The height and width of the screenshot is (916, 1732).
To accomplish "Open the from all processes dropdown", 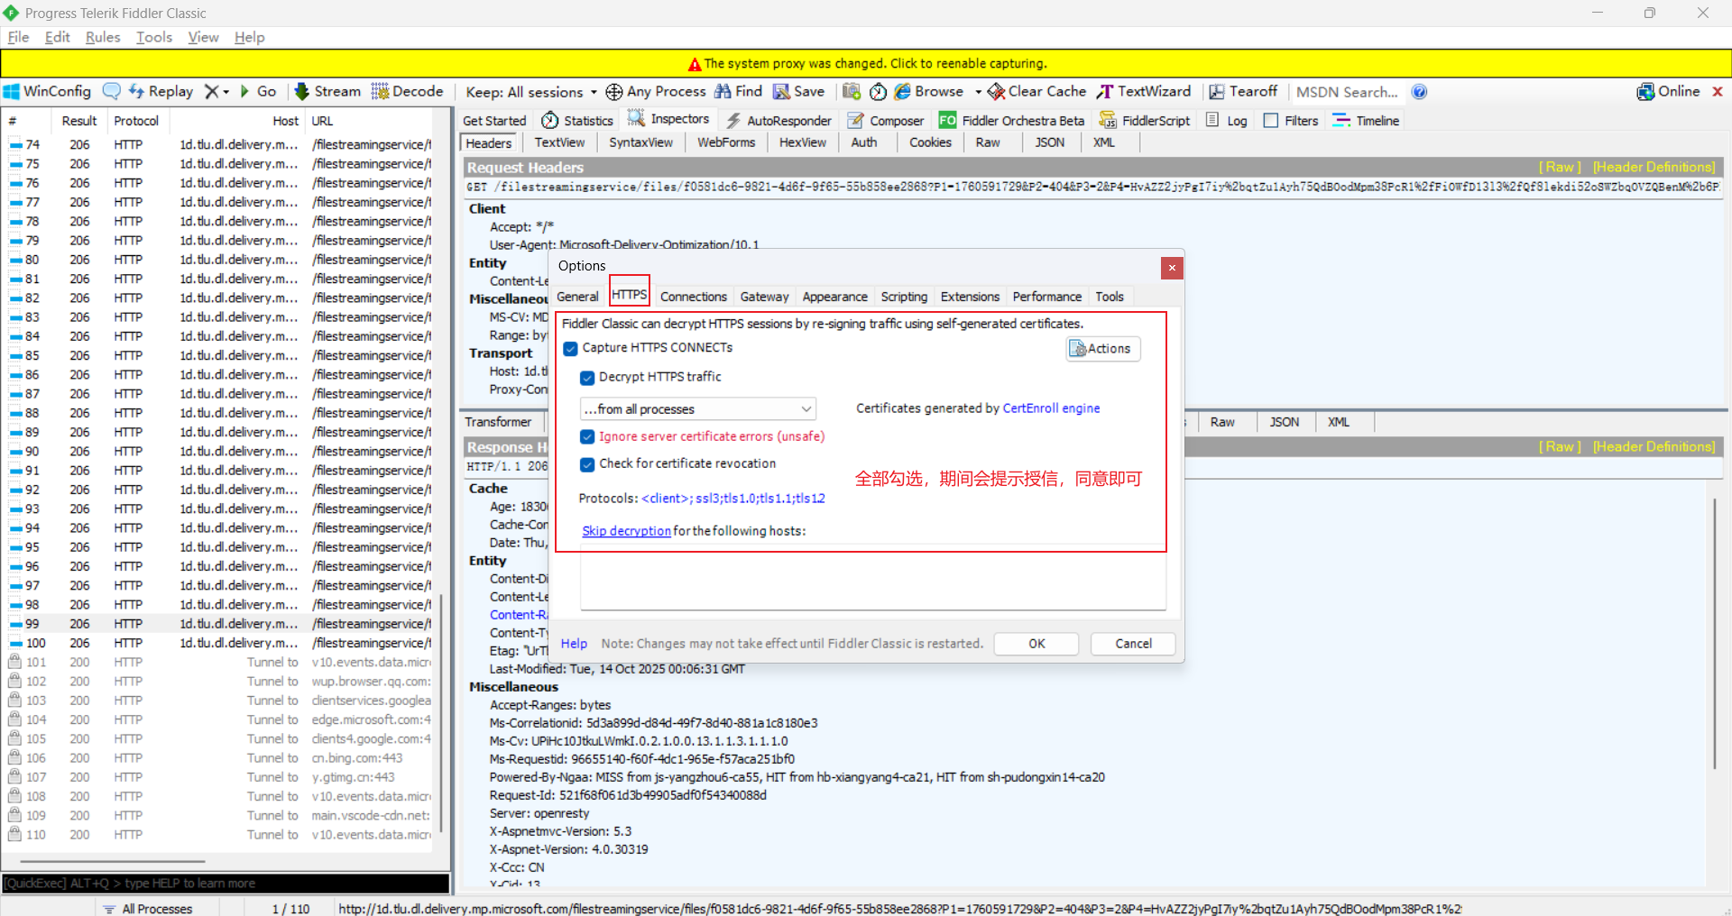I will (698, 409).
